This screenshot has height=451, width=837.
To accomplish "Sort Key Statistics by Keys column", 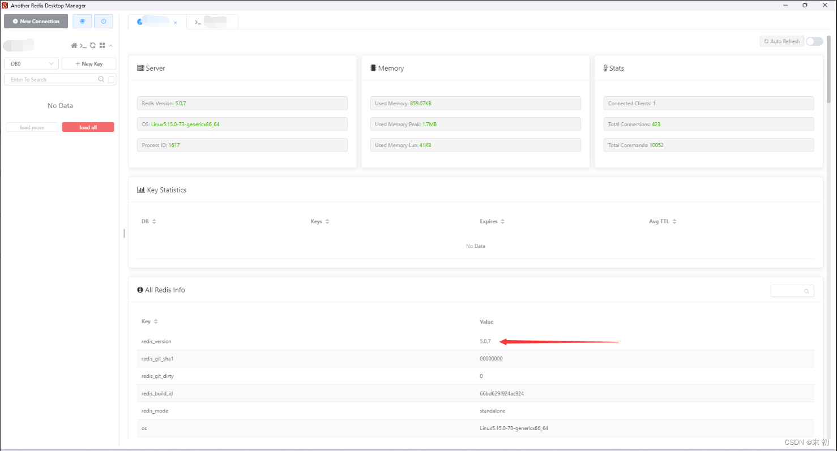I will (x=327, y=221).
